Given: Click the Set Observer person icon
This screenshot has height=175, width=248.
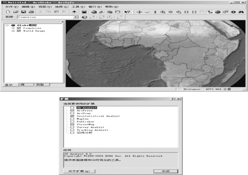Looking at the screenshot, I should pyautogui.click(x=155, y=12).
